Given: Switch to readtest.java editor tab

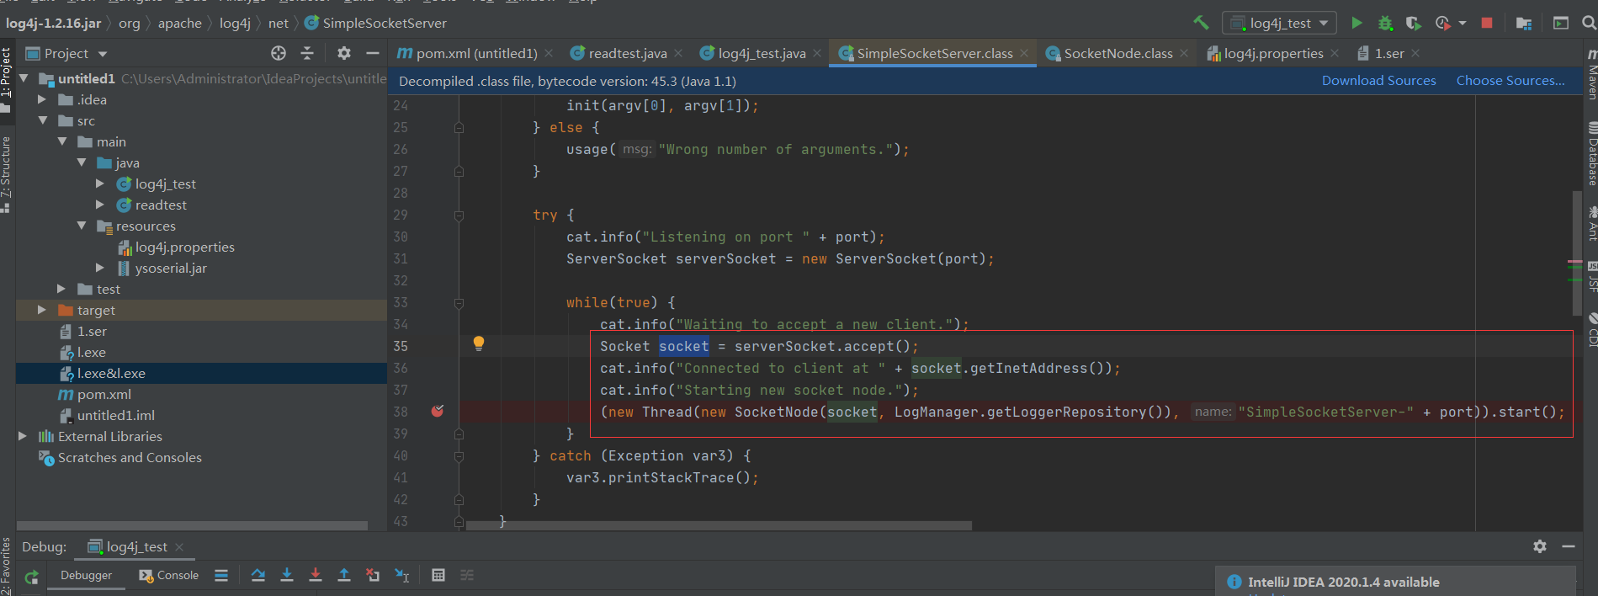Looking at the screenshot, I should (x=627, y=53).
